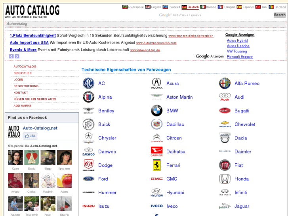Open REGISTRIERUNG in the sidebar
This screenshot has width=288, height=216.
tap(26, 86)
